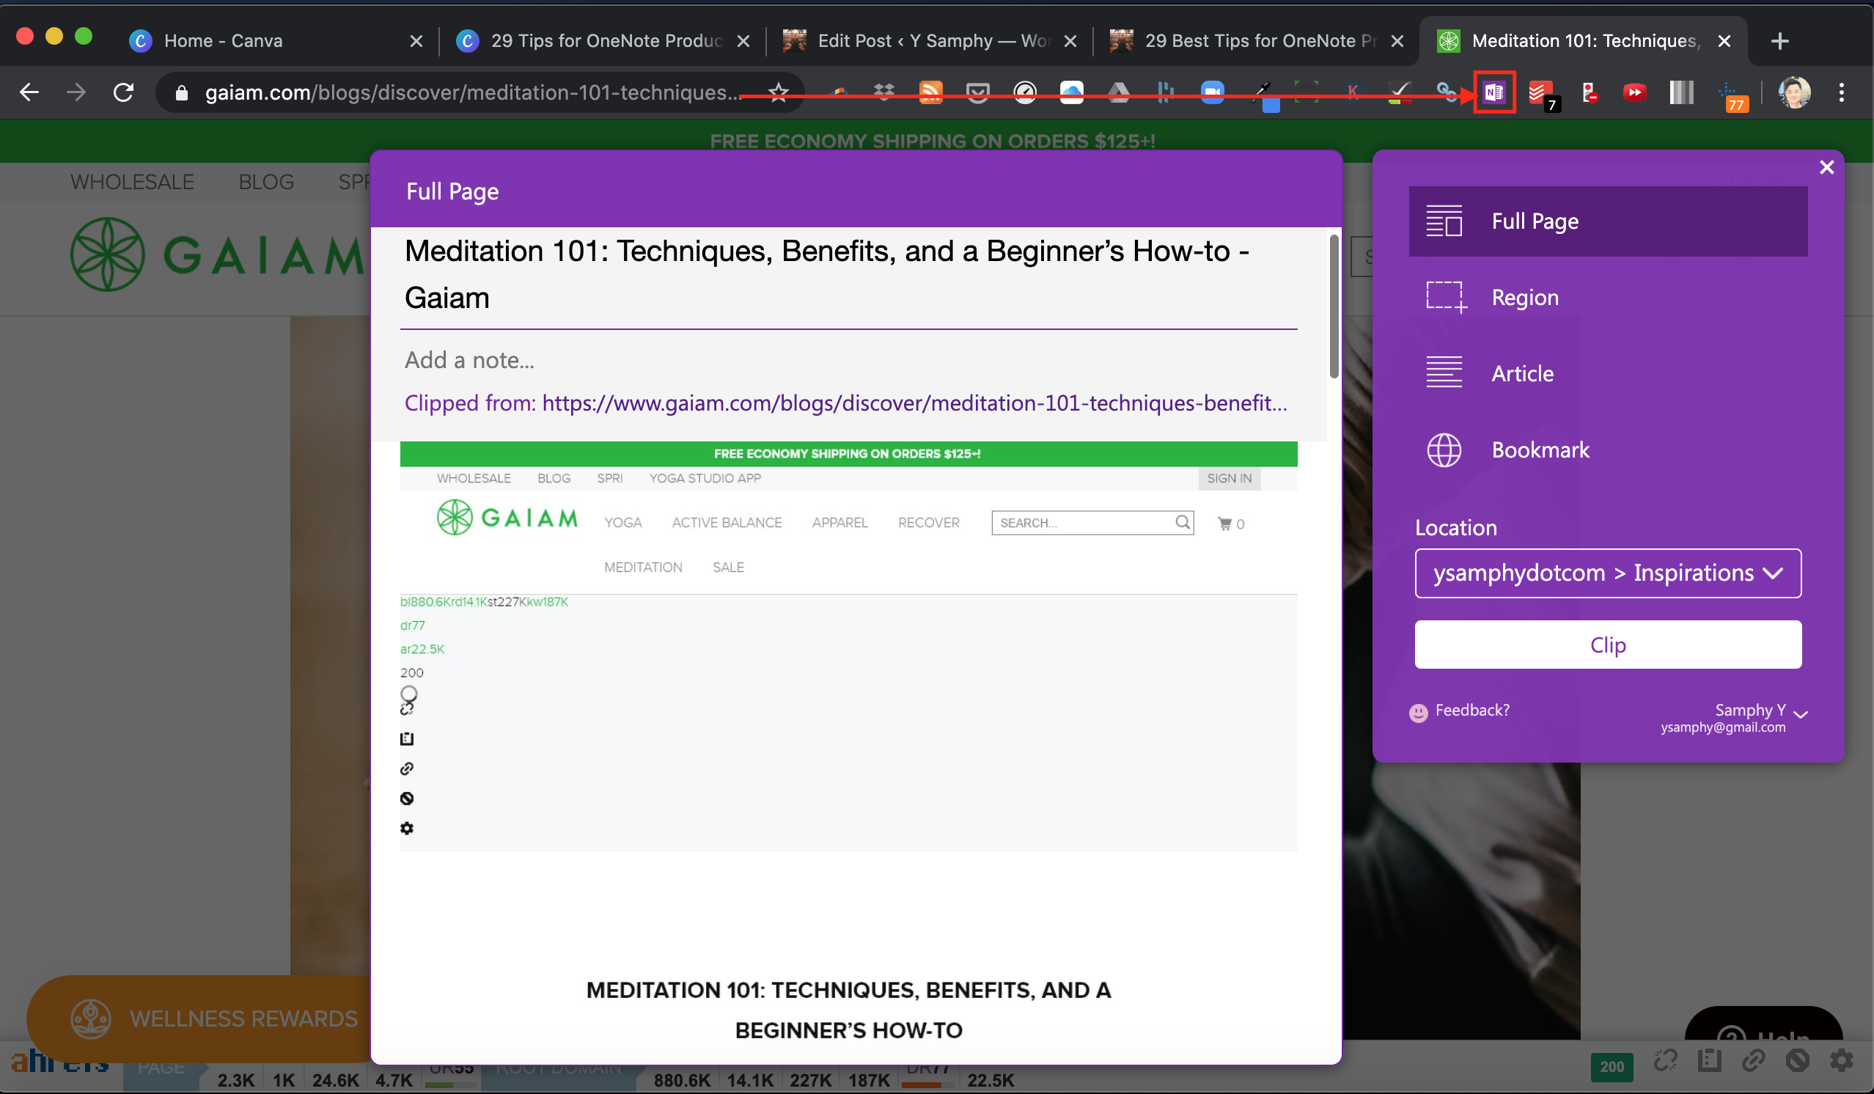
Task: Click the OneNote Web Clipper extension icon
Action: tap(1494, 92)
